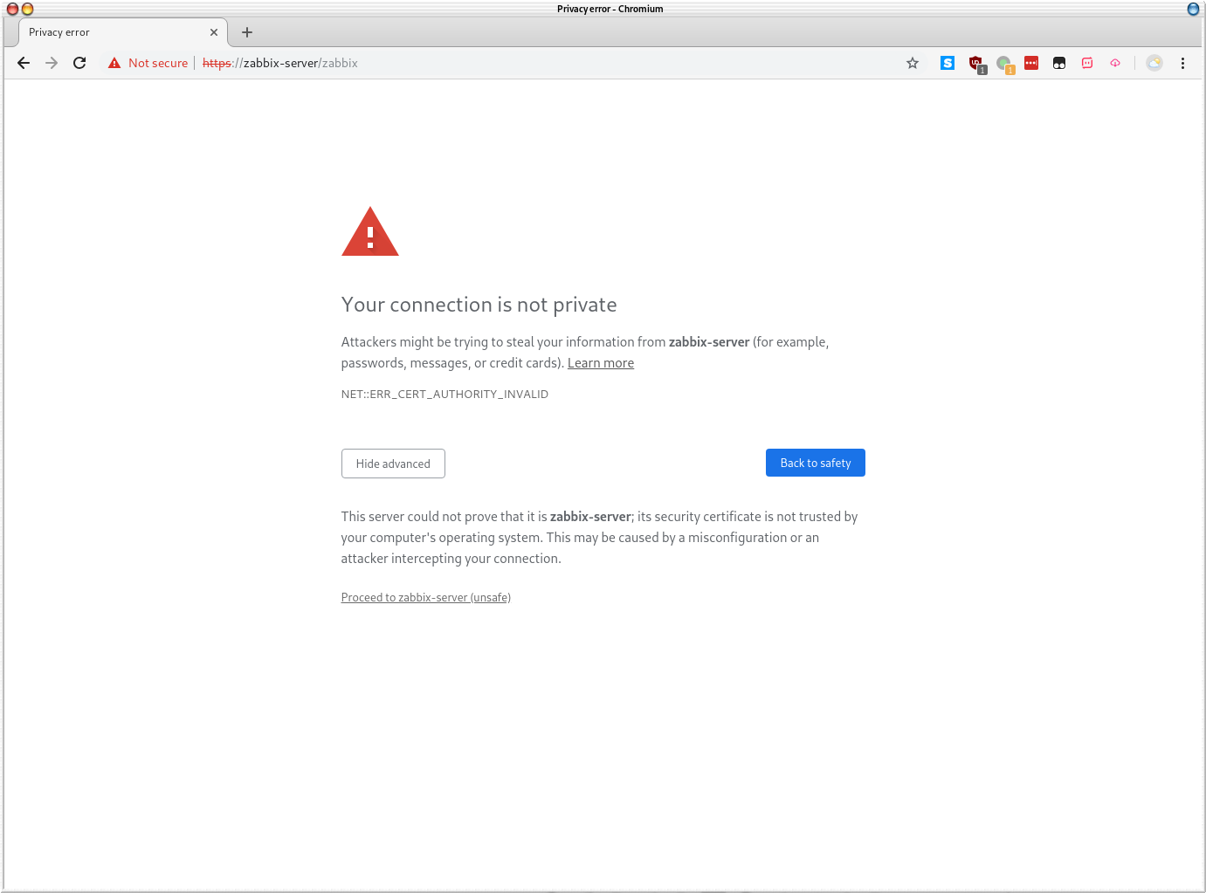This screenshot has width=1206, height=893.
Task: Click the pink cloud download extension icon
Action: click(x=1115, y=63)
